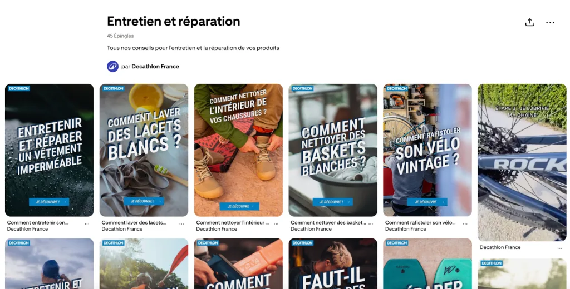Open more options for 'Comment nettoyer des basket' pin
This screenshot has width=570, height=289.
coord(370,224)
